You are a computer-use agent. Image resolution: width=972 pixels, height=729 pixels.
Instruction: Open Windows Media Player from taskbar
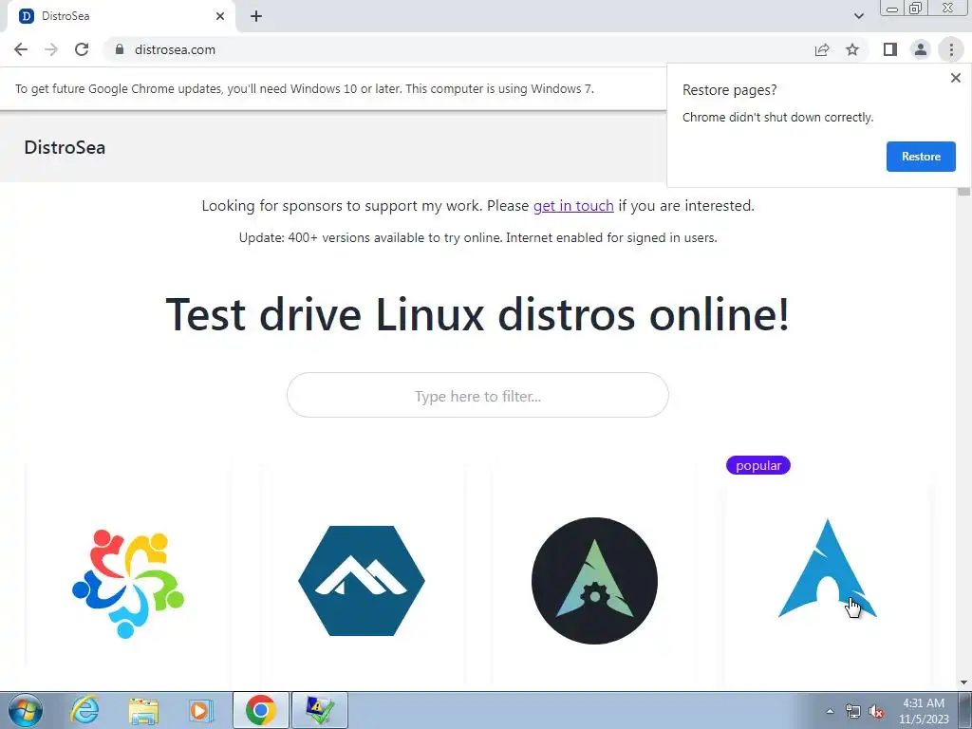200,710
